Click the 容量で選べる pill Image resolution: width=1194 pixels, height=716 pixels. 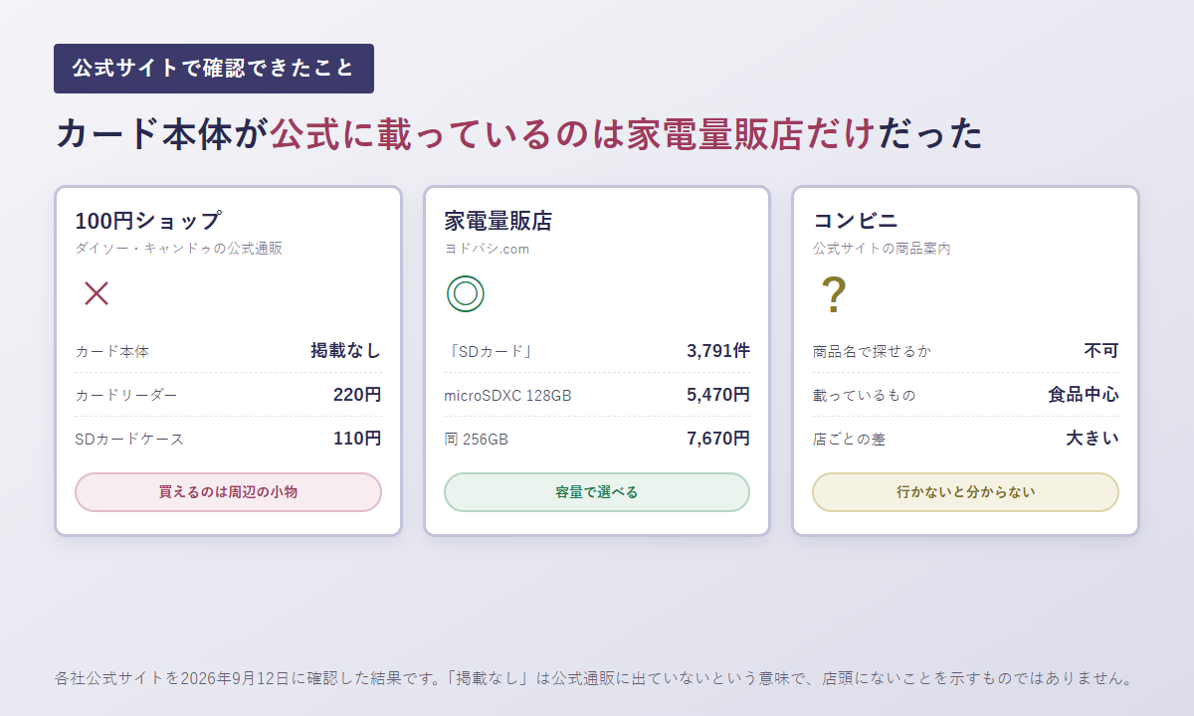[597, 492]
